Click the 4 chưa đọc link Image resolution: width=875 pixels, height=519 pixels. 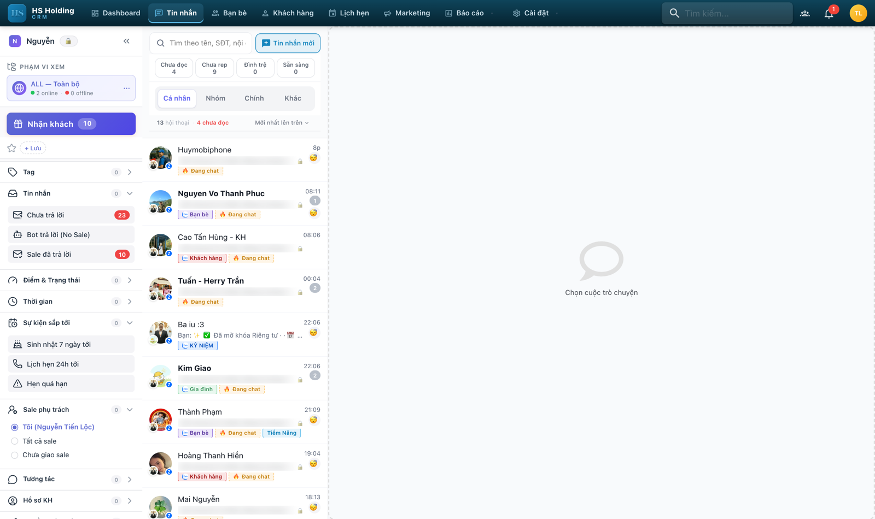click(213, 123)
